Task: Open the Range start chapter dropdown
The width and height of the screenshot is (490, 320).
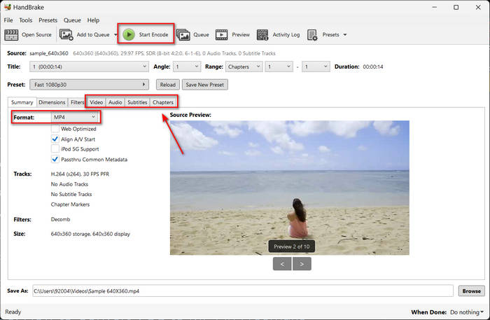Action: (x=279, y=67)
